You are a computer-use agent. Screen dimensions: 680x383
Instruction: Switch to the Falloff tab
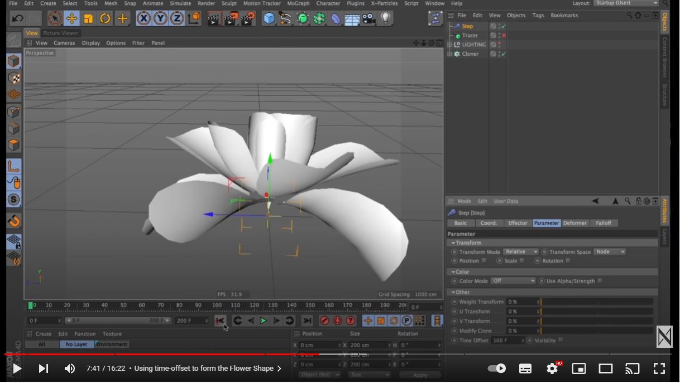pos(604,223)
